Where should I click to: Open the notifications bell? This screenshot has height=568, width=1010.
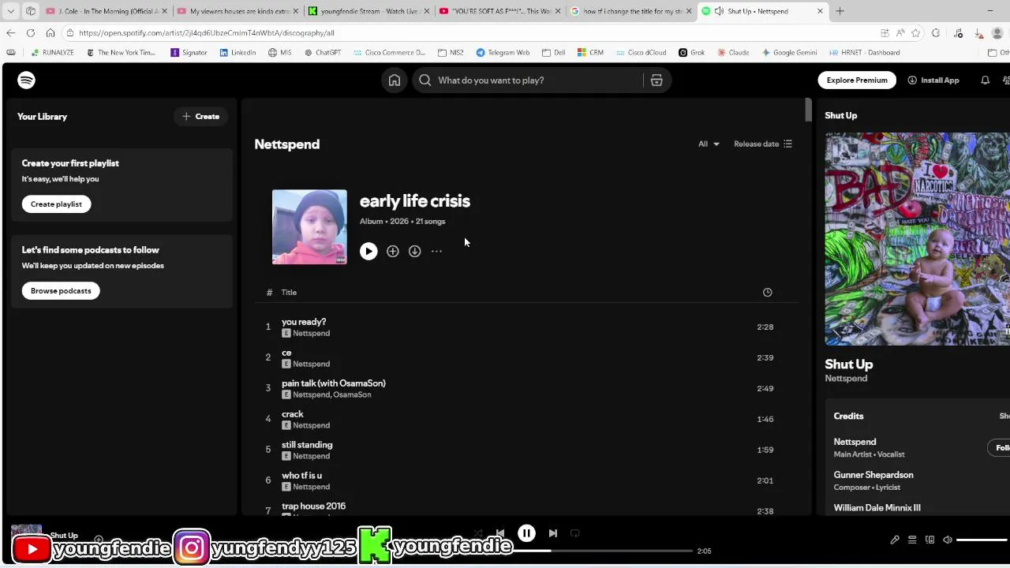[x=985, y=80]
